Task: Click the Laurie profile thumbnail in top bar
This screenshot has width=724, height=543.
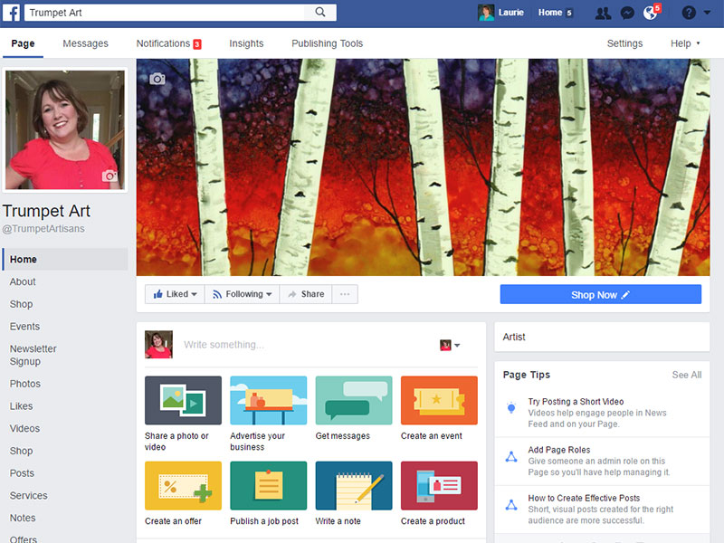Action: tap(486, 13)
